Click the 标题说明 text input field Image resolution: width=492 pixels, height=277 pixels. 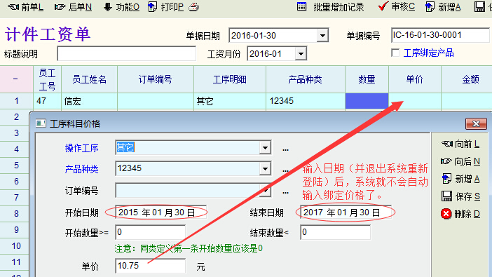126,54
